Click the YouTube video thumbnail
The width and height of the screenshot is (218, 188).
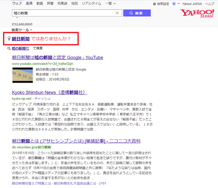23,75
